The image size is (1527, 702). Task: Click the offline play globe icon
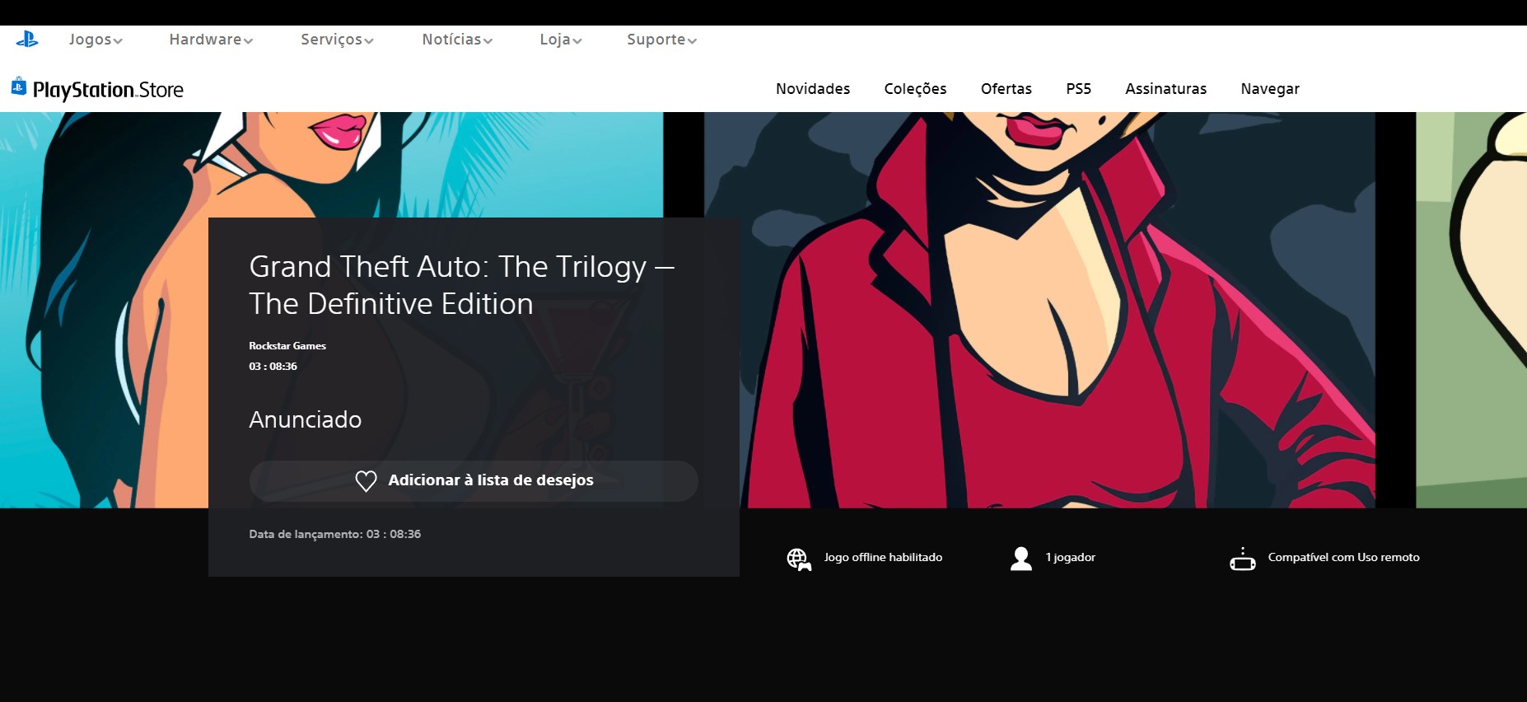[799, 559]
